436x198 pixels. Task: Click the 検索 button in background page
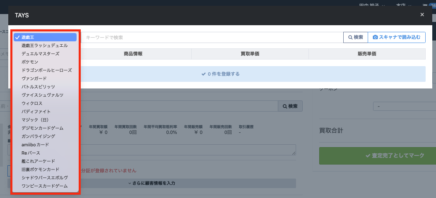290,106
